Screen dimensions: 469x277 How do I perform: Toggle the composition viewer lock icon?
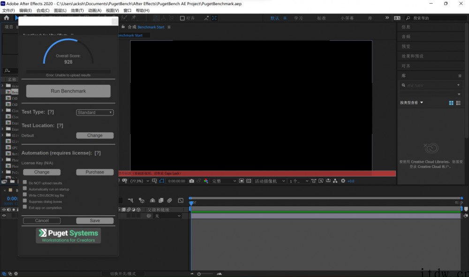click(123, 27)
